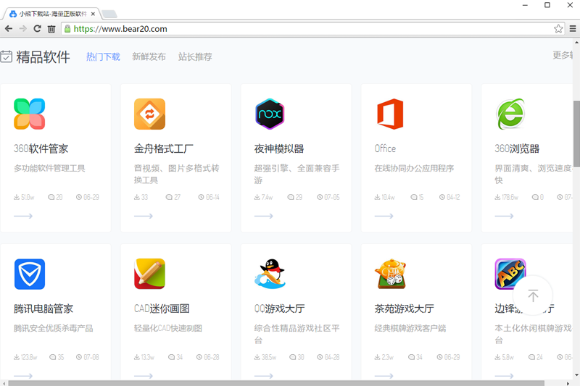Click the comment icon on Office card
Image resolution: width=580 pixels, height=386 pixels.
tap(414, 197)
